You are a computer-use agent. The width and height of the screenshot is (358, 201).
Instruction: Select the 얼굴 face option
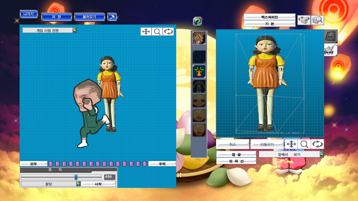coord(236,154)
